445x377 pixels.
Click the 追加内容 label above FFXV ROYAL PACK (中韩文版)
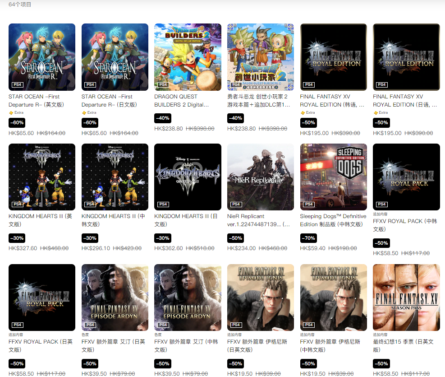380,214
